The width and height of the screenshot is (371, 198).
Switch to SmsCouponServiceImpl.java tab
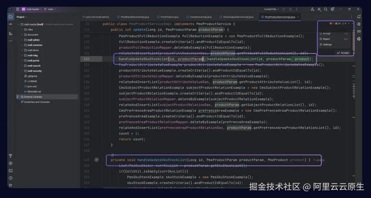[236, 17]
